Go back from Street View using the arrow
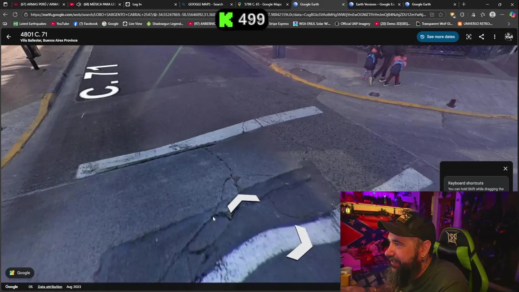This screenshot has width=519, height=292. pyautogui.click(x=9, y=36)
